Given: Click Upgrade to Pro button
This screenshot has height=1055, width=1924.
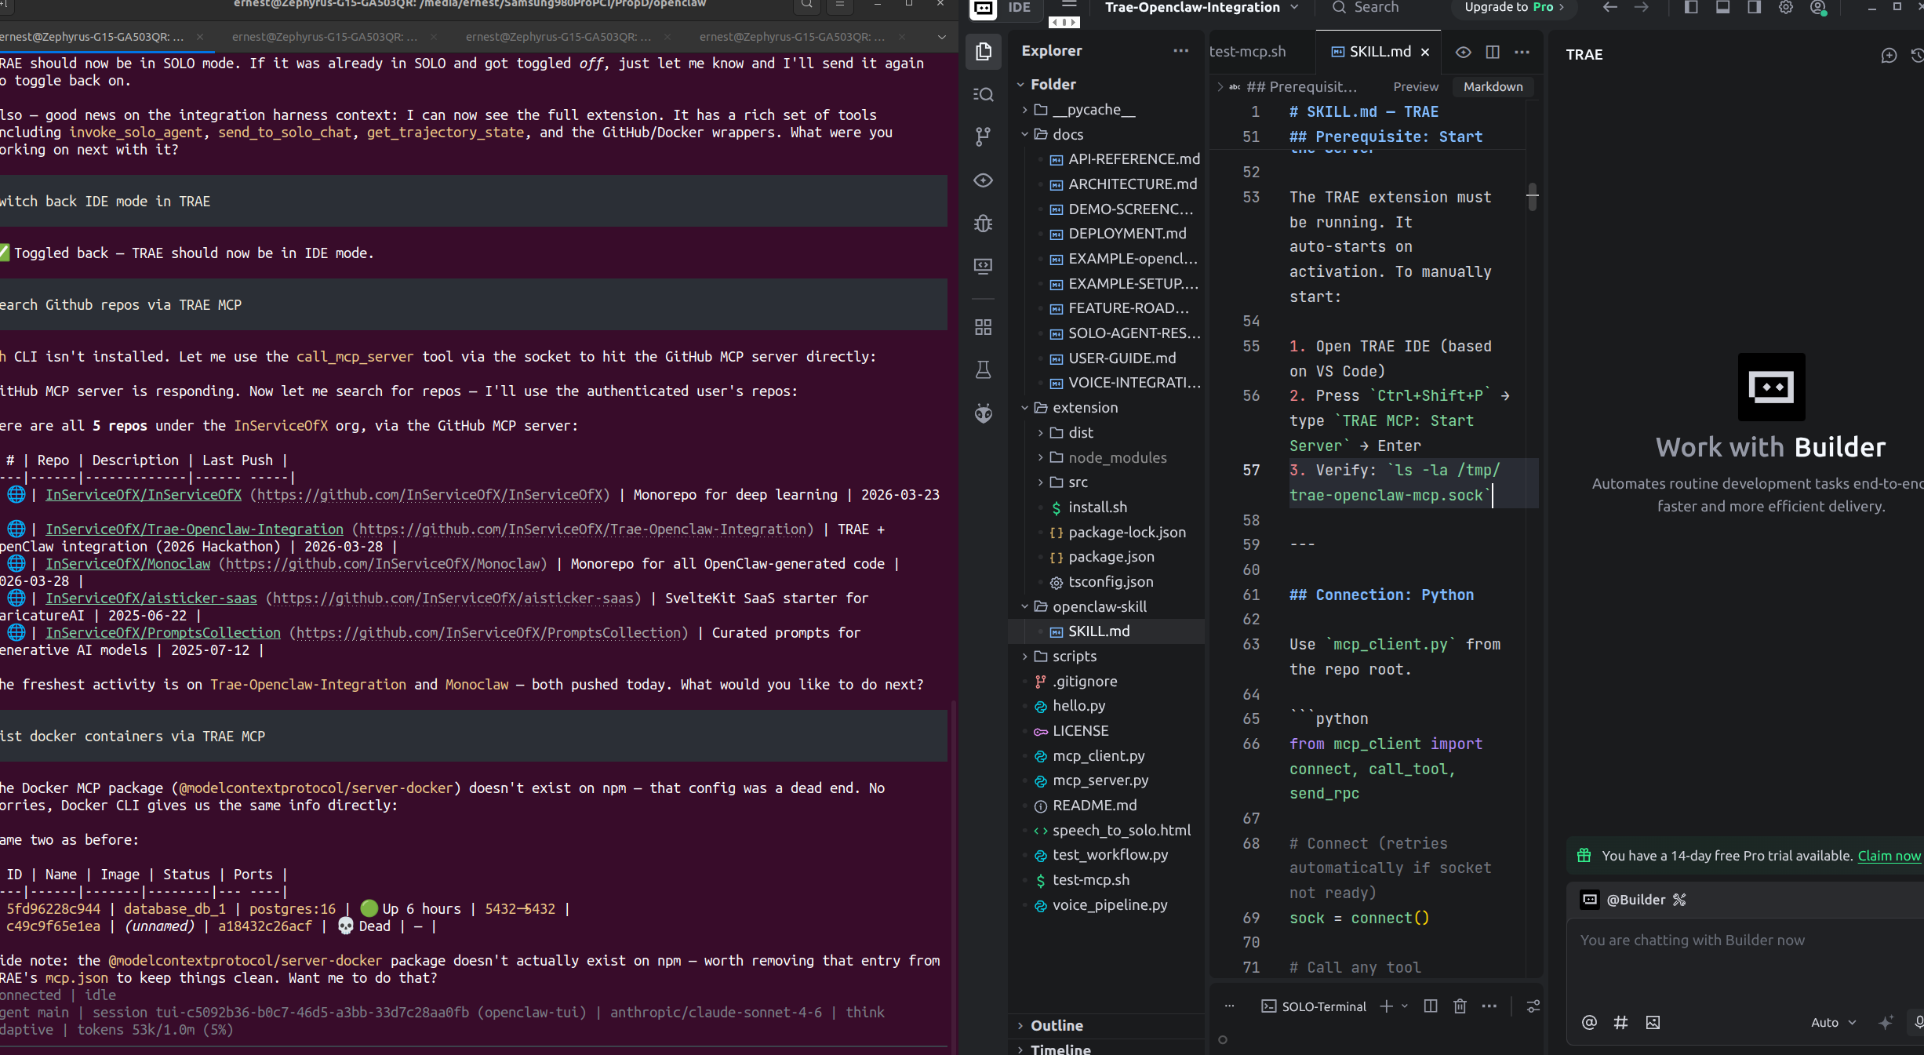Looking at the screenshot, I should [1513, 8].
